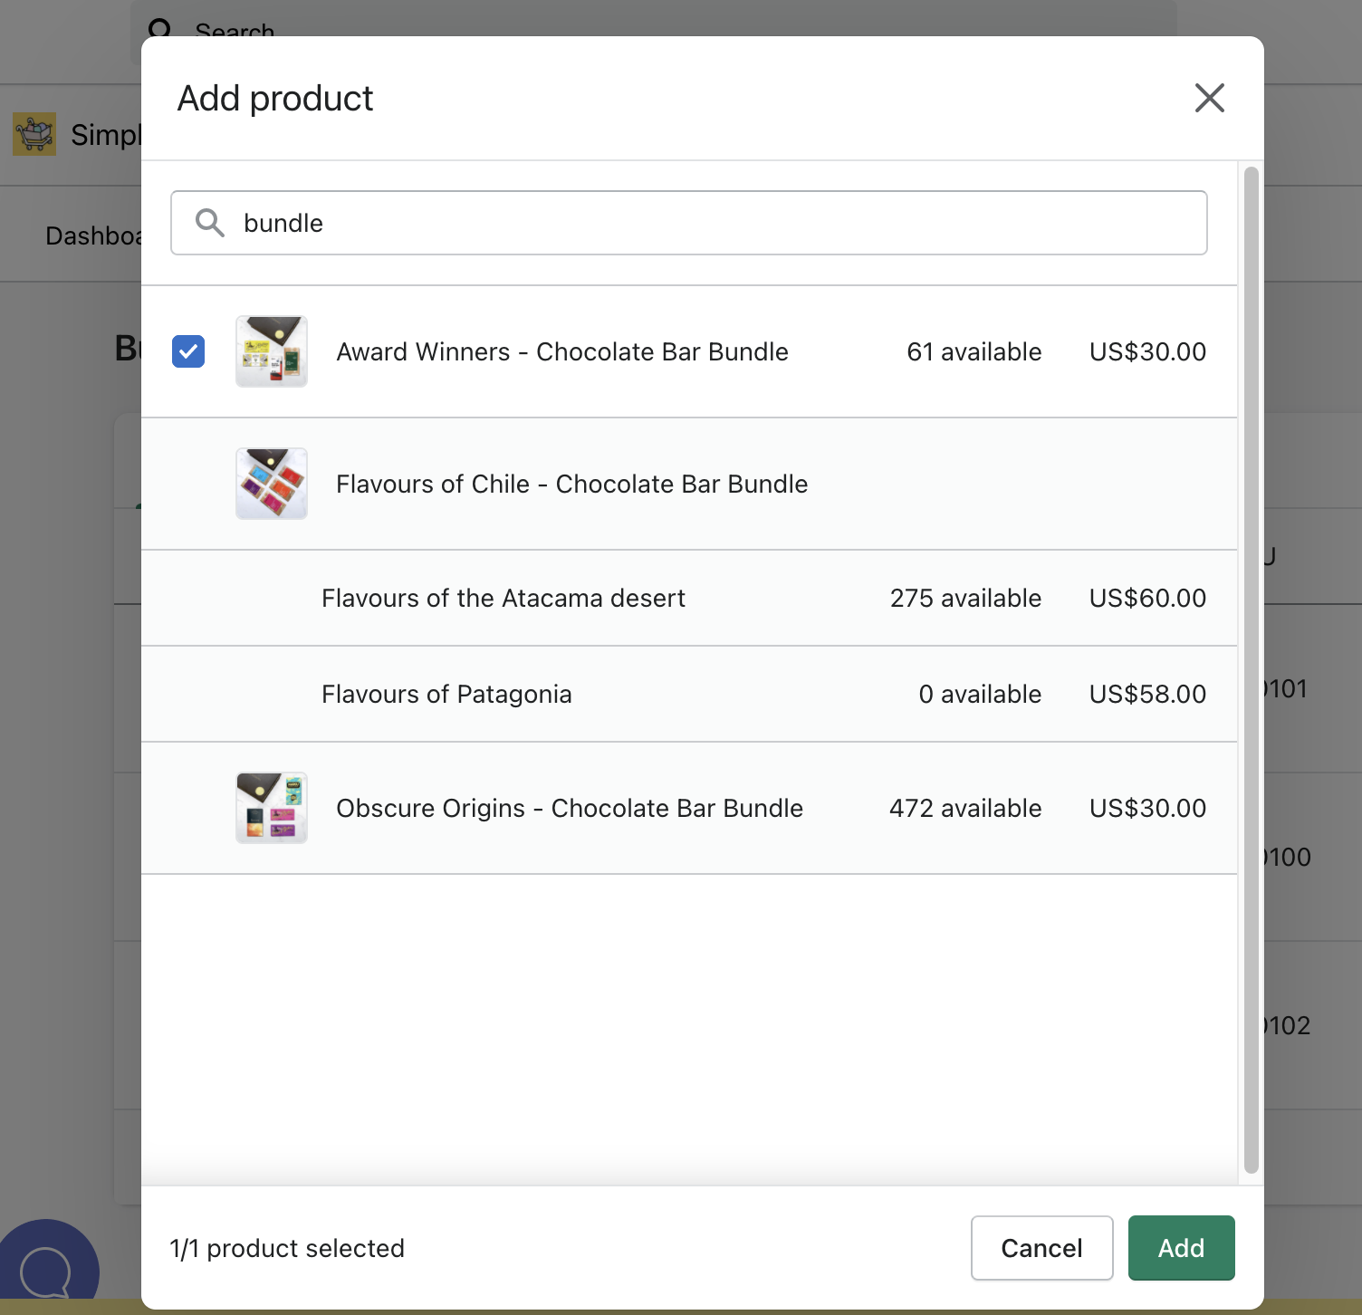Close the Add product dialog
Screen dimensions: 1362x1315
point(1209,98)
